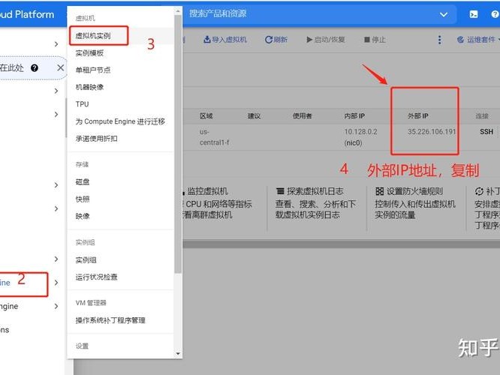Click 导入虚拟机 import VM button
500x375 pixels.
click(x=225, y=40)
